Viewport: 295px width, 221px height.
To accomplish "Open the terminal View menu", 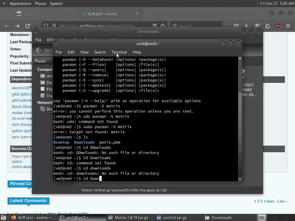I will (84, 52).
